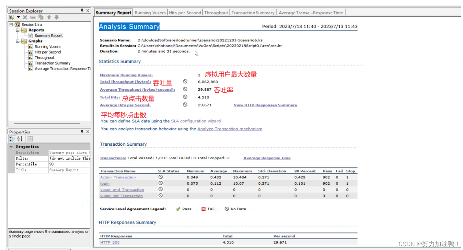The width and height of the screenshot is (463, 250).
Task: Click the No Data SLA icon beside Total Hits
Action: tap(185, 97)
